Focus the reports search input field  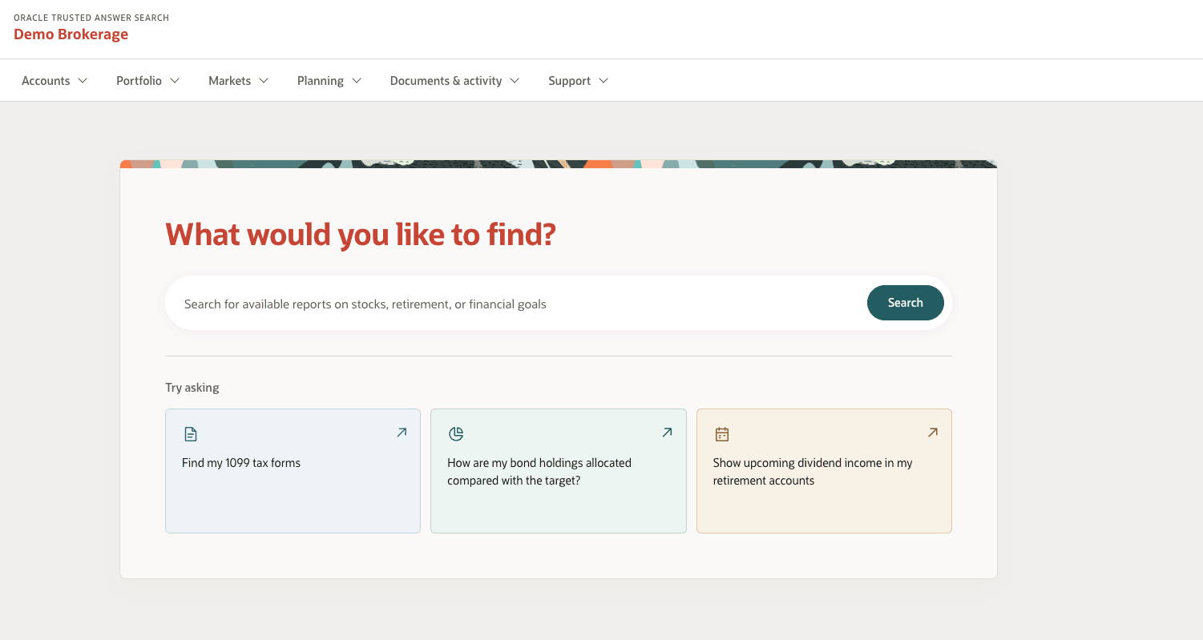516,304
